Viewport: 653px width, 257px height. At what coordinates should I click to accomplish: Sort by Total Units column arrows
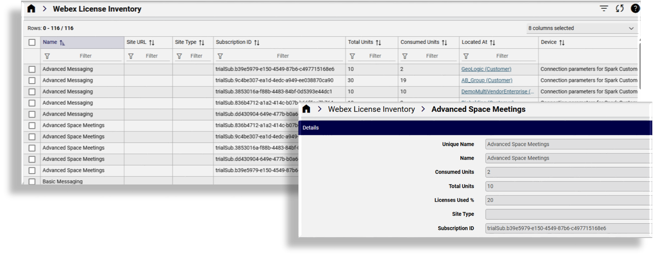pos(378,42)
